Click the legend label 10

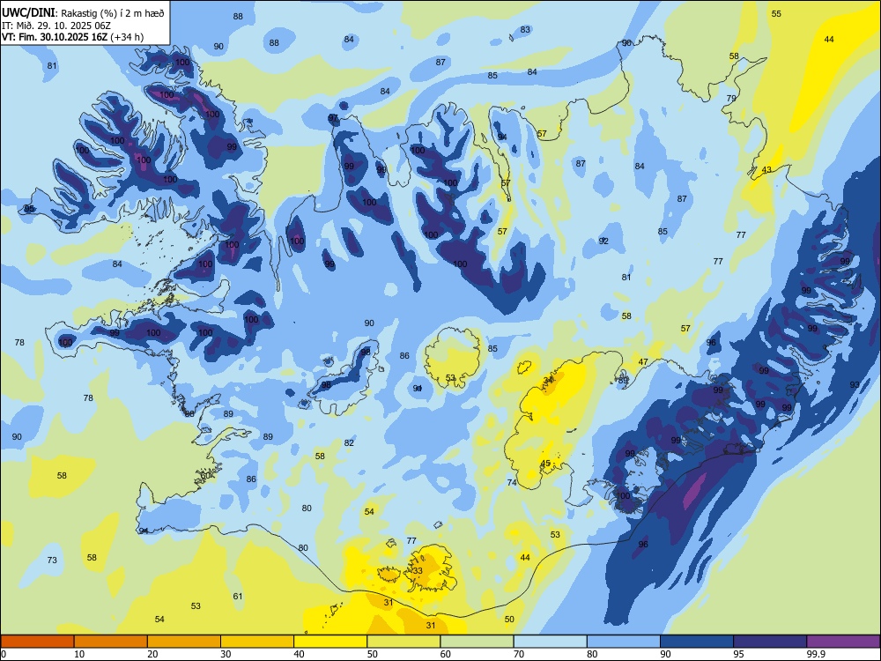click(x=79, y=654)
